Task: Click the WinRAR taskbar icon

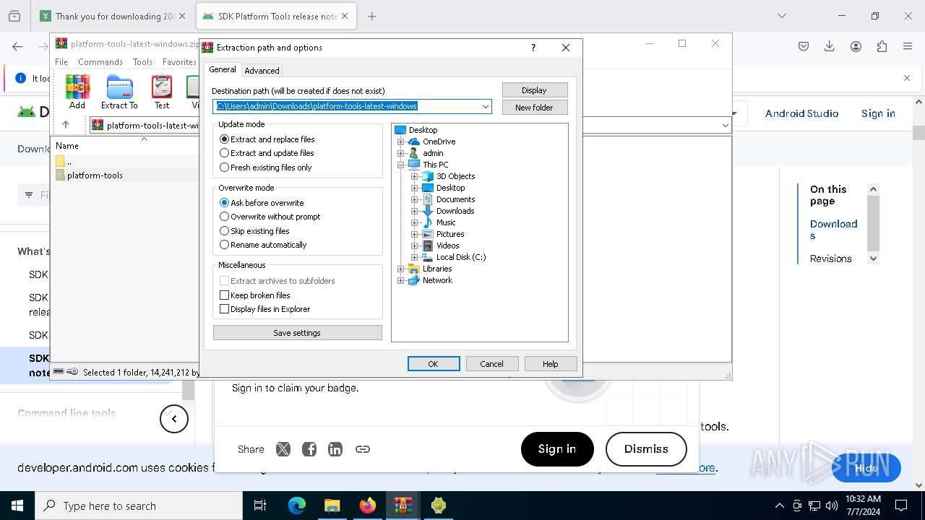Action: point(403,506)
